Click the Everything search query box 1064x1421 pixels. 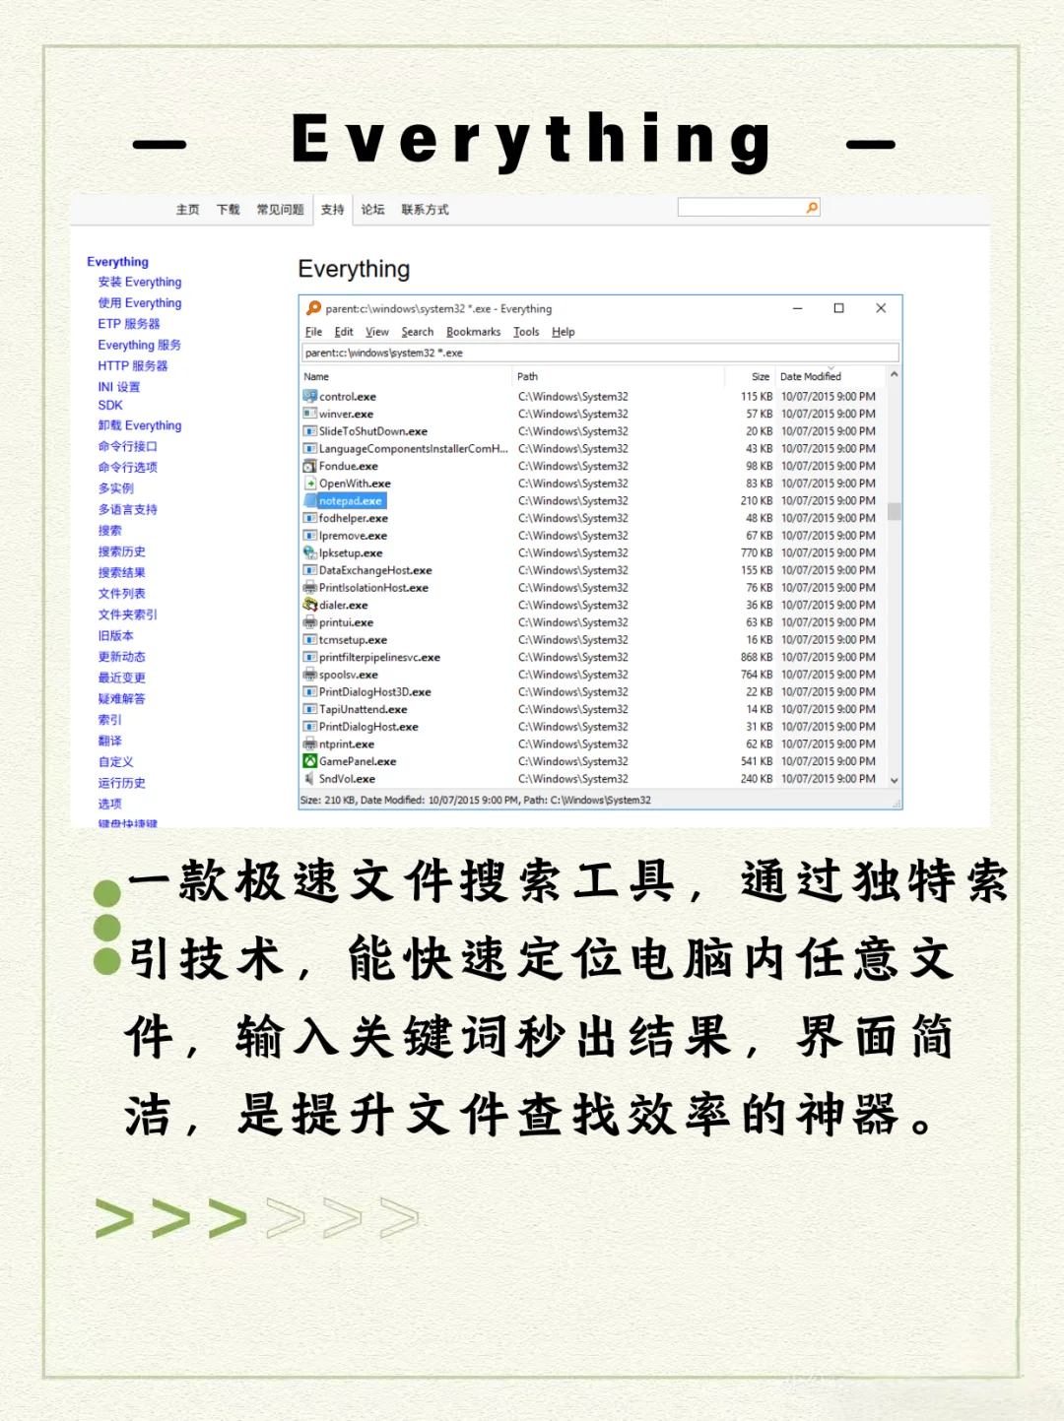tap(600, 353)
